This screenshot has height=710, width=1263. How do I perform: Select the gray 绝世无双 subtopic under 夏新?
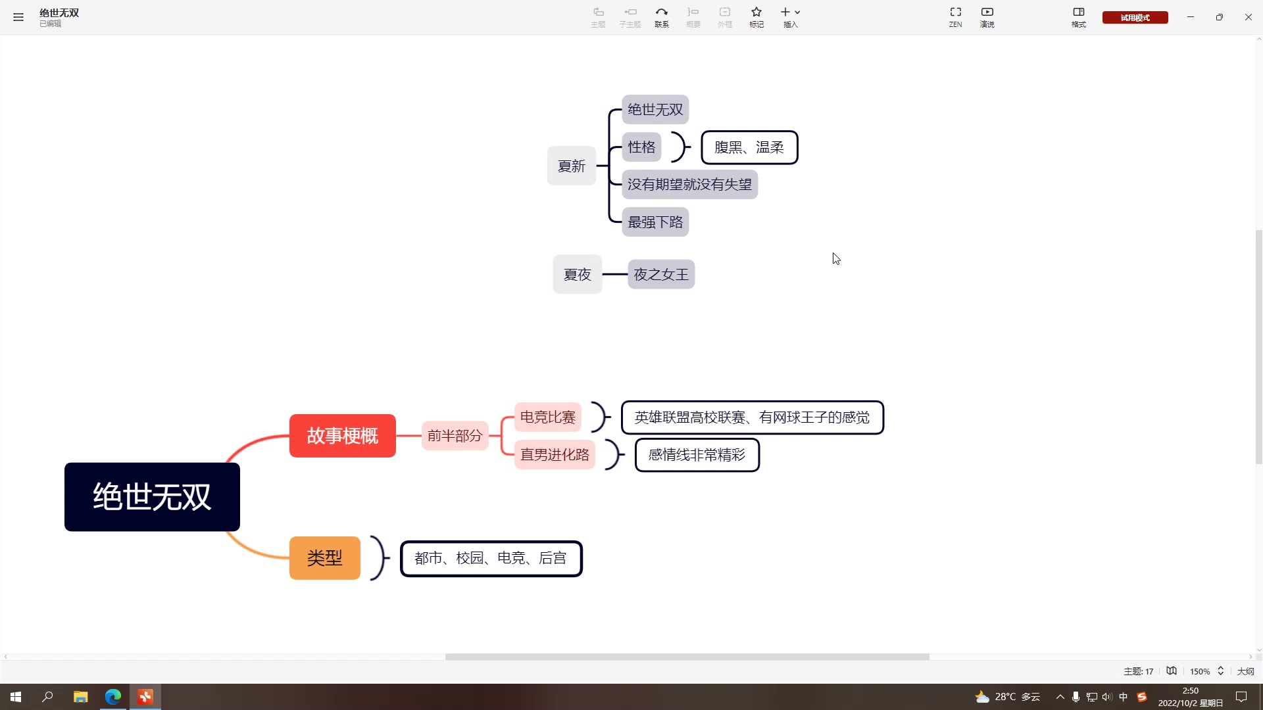(x=655, y=110)
